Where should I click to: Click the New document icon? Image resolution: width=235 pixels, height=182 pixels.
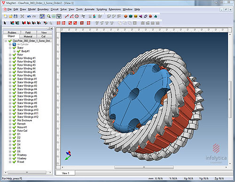(x=6, y=16)
